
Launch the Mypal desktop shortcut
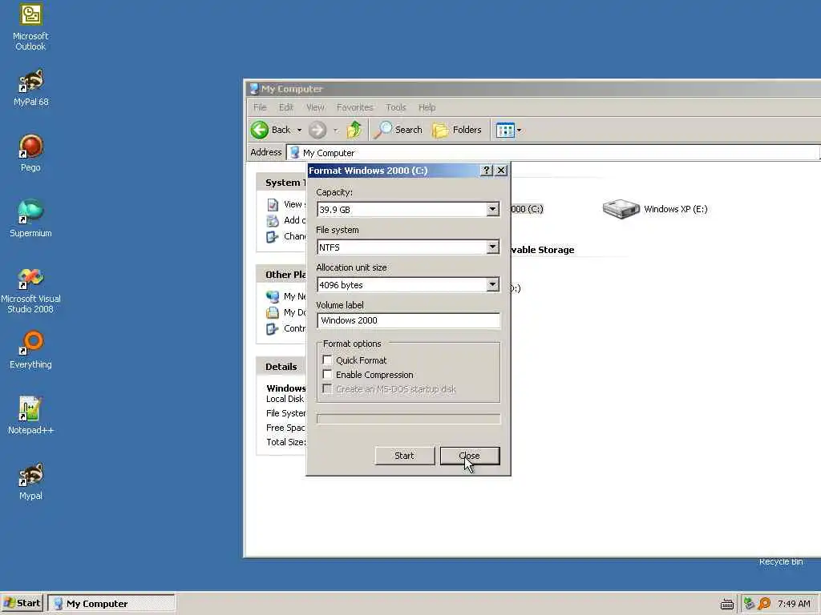(30, 481)
